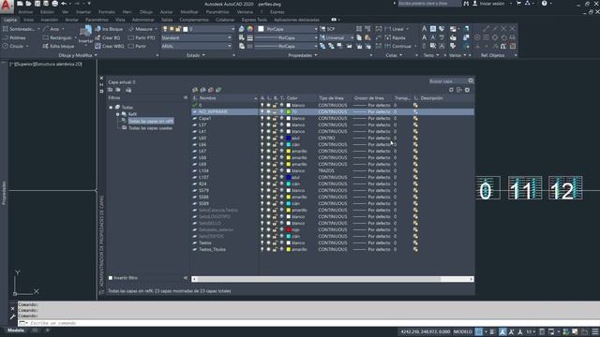
Task: Click the Crear WBQ tool
Action: [x=110, y=46]
